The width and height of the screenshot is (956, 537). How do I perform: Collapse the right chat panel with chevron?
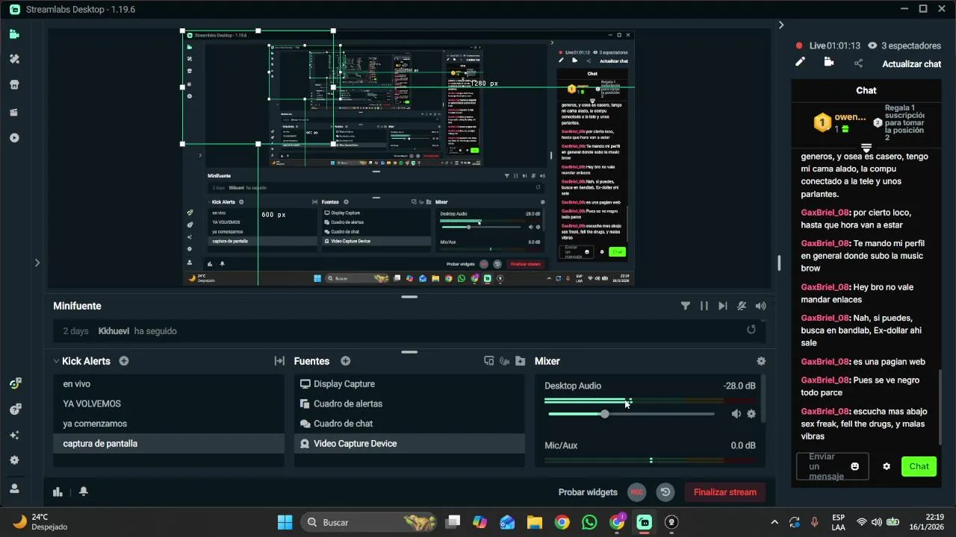click(x=781, y=25)
